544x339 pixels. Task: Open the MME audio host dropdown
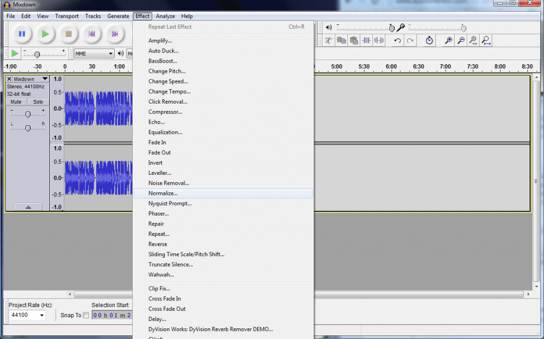94,54
